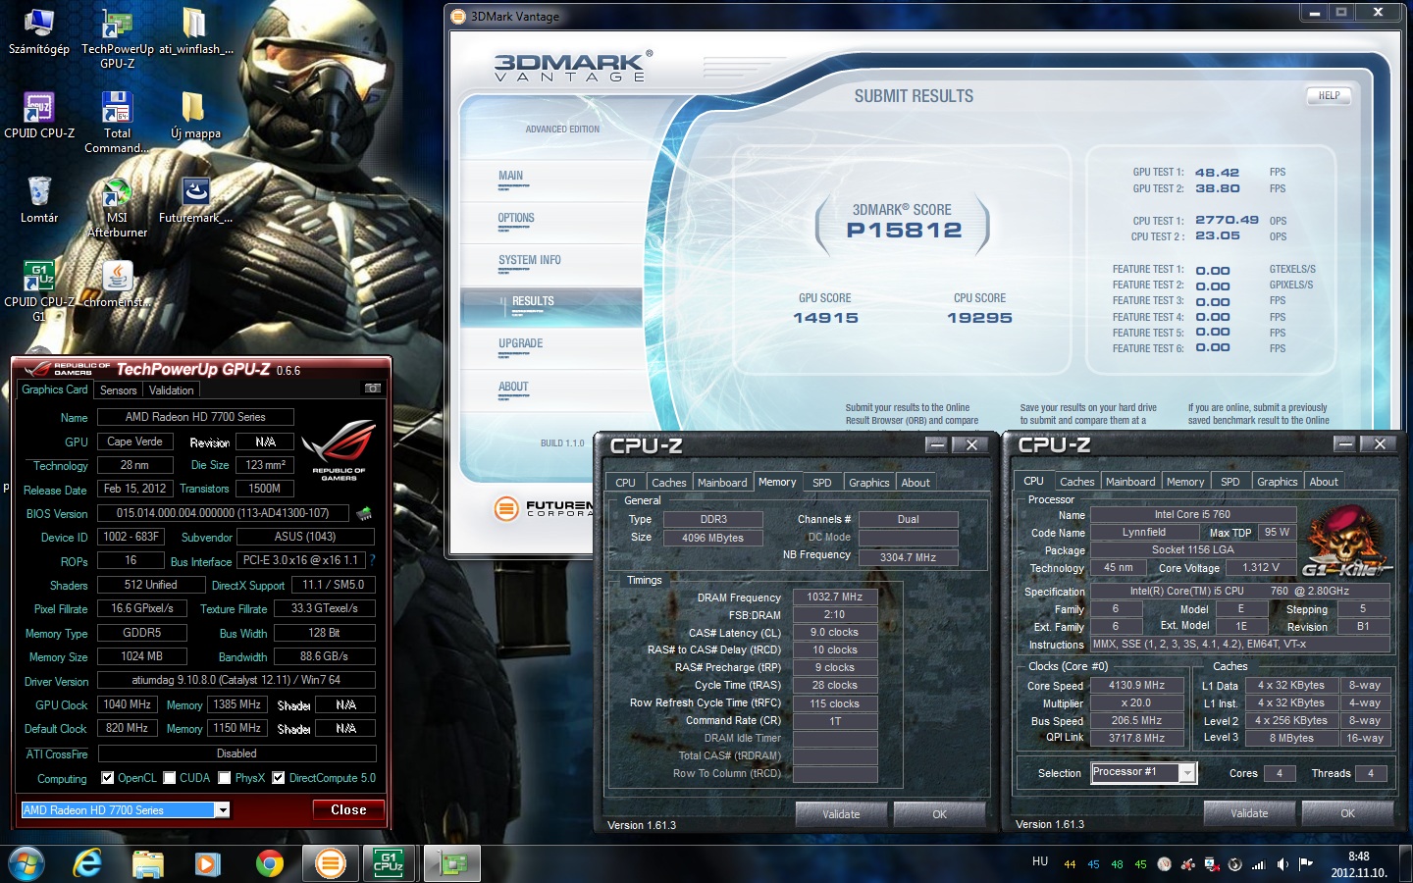Switch to GPU-Z taskbar button
The image size is (1413, 883).
tap(451, 863)
